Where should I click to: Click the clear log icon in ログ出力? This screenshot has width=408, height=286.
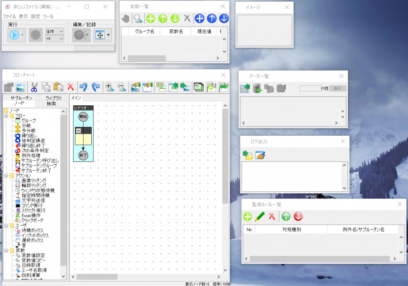point(261,155)
